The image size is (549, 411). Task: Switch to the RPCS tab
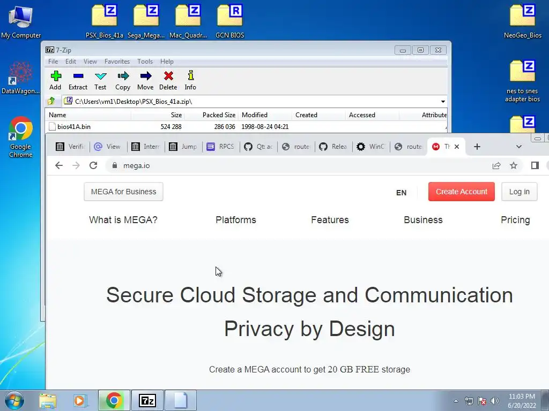[220, 147]
